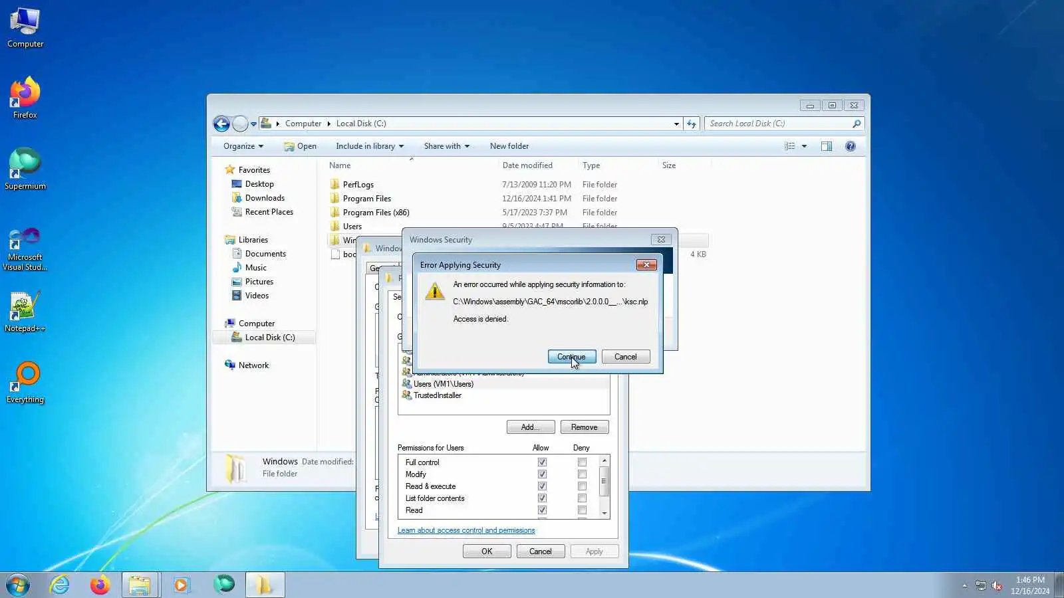Open Explorer Help with the question-mark icon
Image resolution: width=1064 pixels, height=598 pixels.
click(x=850, y=146)
